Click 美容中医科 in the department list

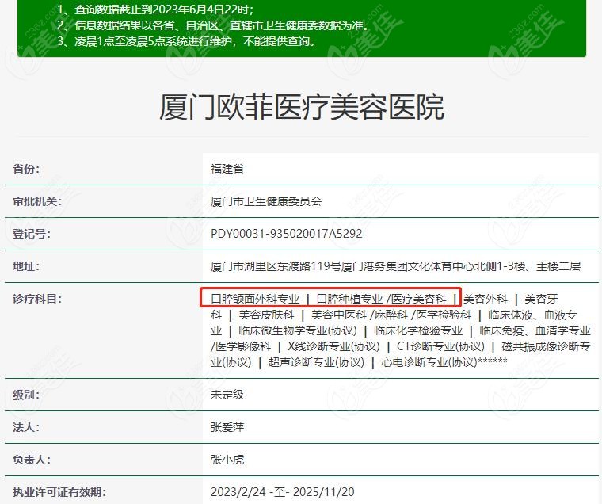point(339,315)
